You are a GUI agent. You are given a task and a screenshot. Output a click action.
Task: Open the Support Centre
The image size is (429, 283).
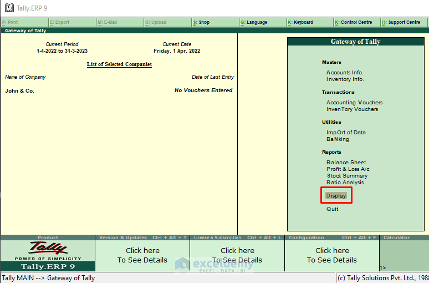(x=405, y=22)
